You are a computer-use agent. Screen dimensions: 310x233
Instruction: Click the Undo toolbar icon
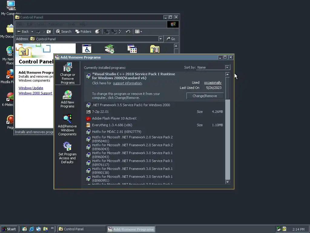tap(128, 32)
